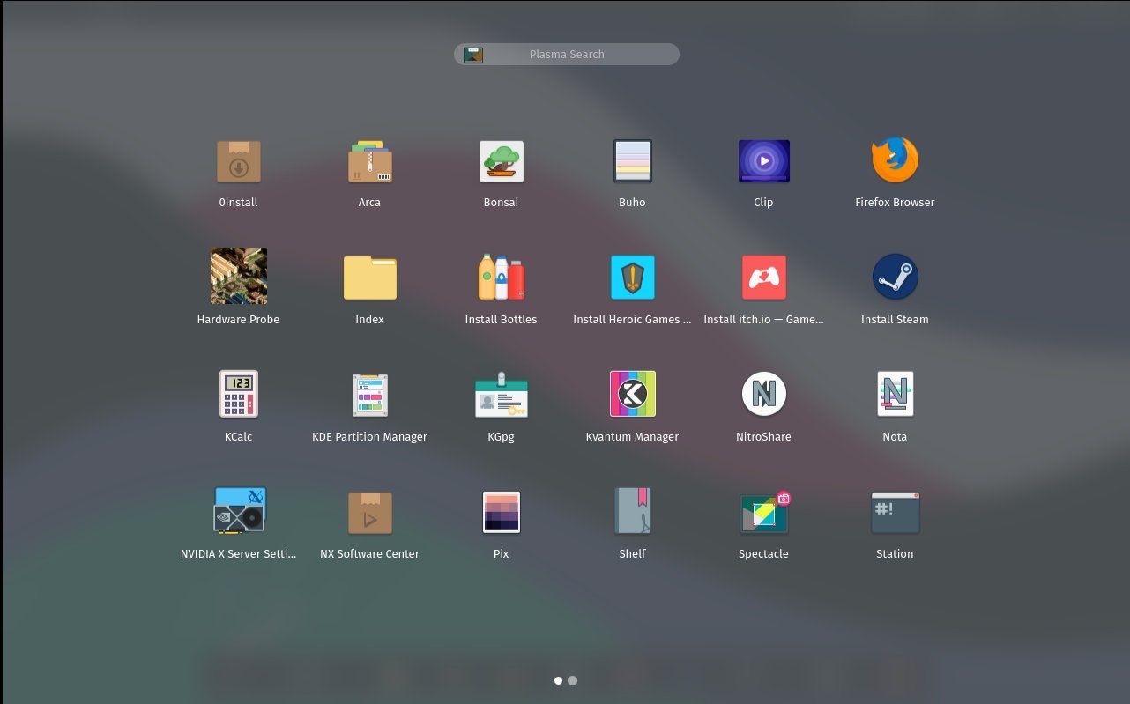Launch the Nota text editor
This screenshot has width=1130, height=704.
[895, 394]
